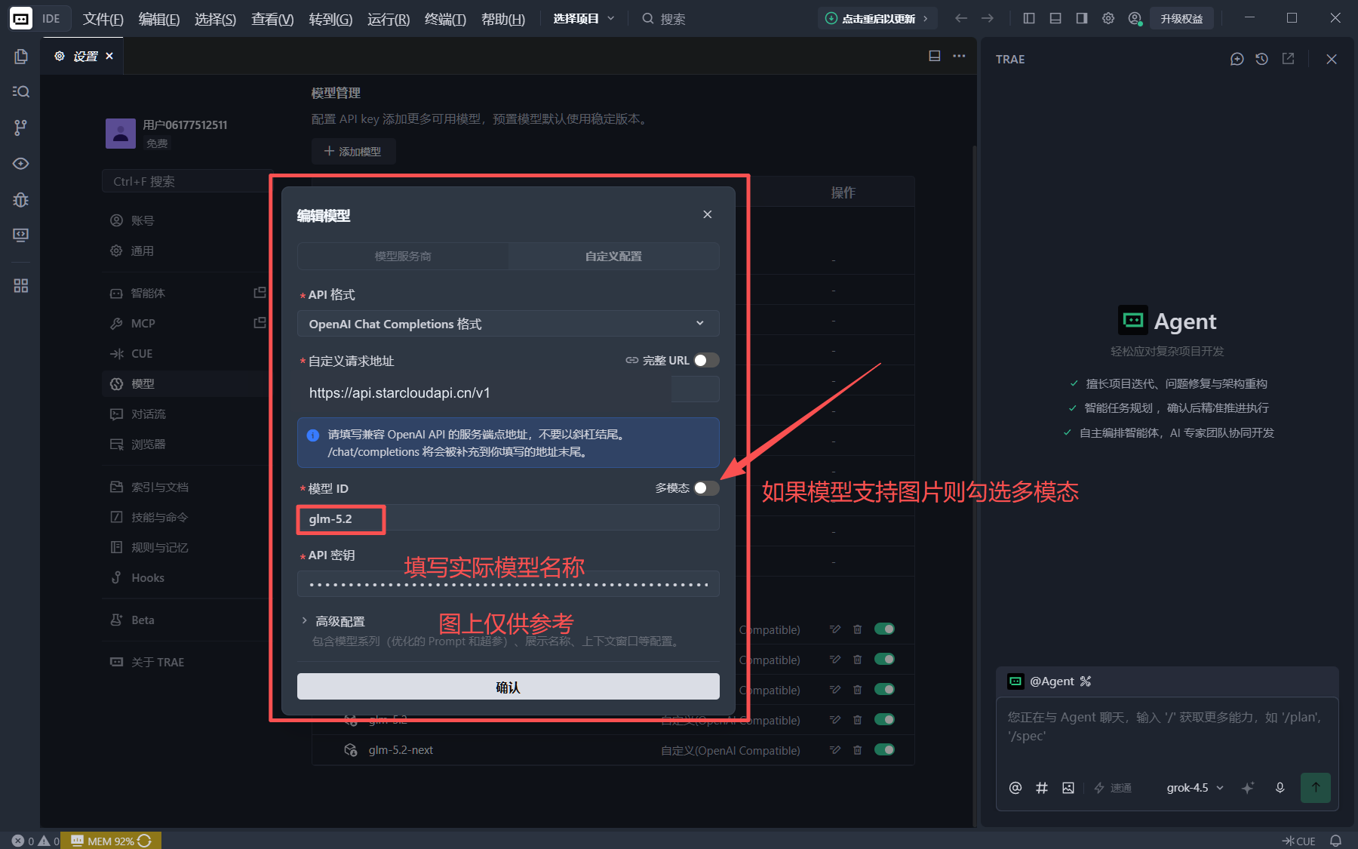Click the more actions ellipsis in editor tab bar

(959, 56)
